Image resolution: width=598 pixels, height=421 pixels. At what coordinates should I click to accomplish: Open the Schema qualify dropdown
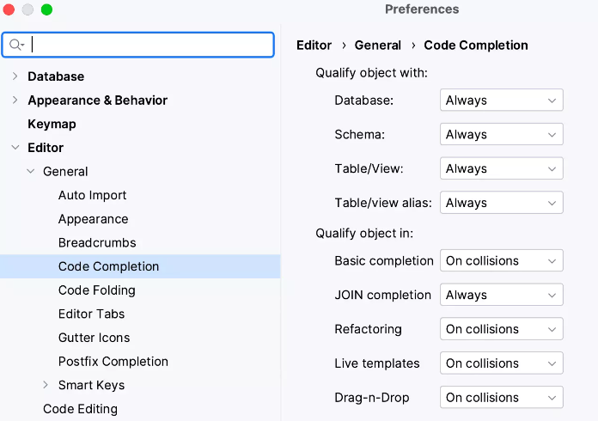(501, 135)
